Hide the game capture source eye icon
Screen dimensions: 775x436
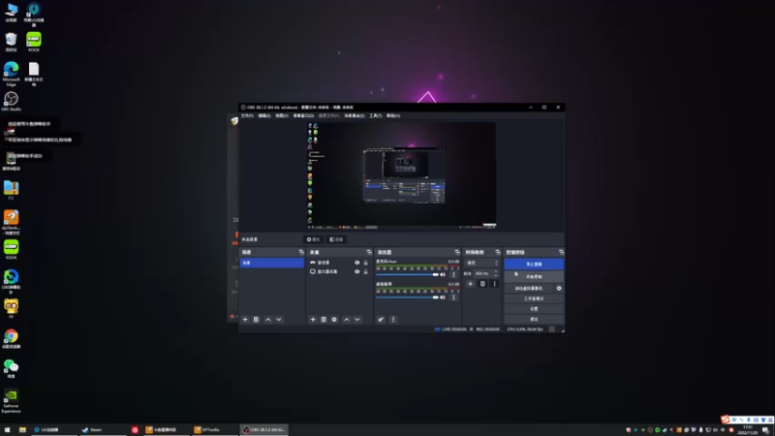coord(356,263)
